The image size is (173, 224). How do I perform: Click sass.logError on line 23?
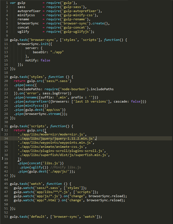click(55, 93)
